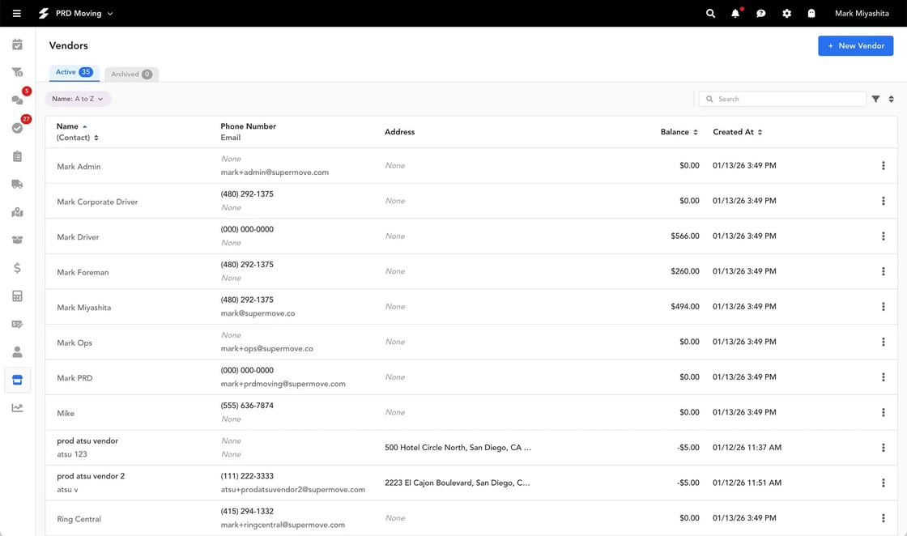This screenshot has width=907, height=536.
Task: Open the Mark Admin vendor row
Action: (471, 166)
